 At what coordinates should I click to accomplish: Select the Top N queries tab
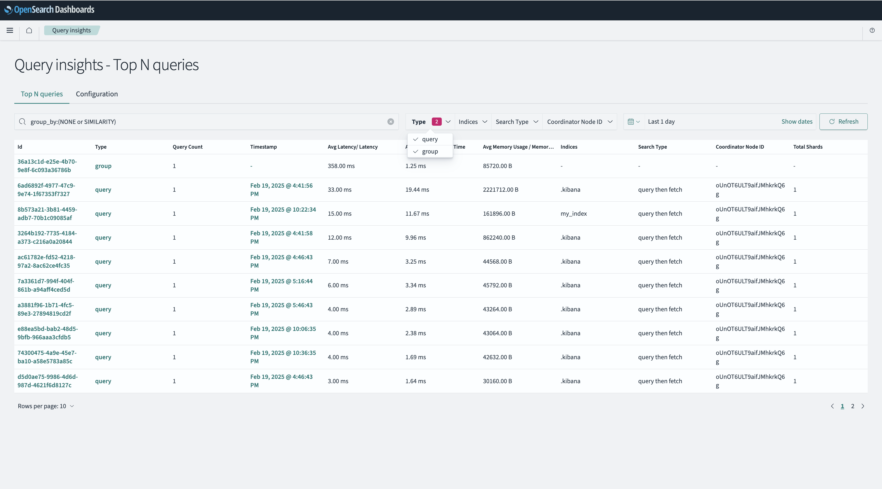[x=42, y=94]
